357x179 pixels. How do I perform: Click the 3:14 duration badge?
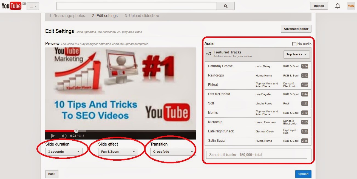click(305, 66)
